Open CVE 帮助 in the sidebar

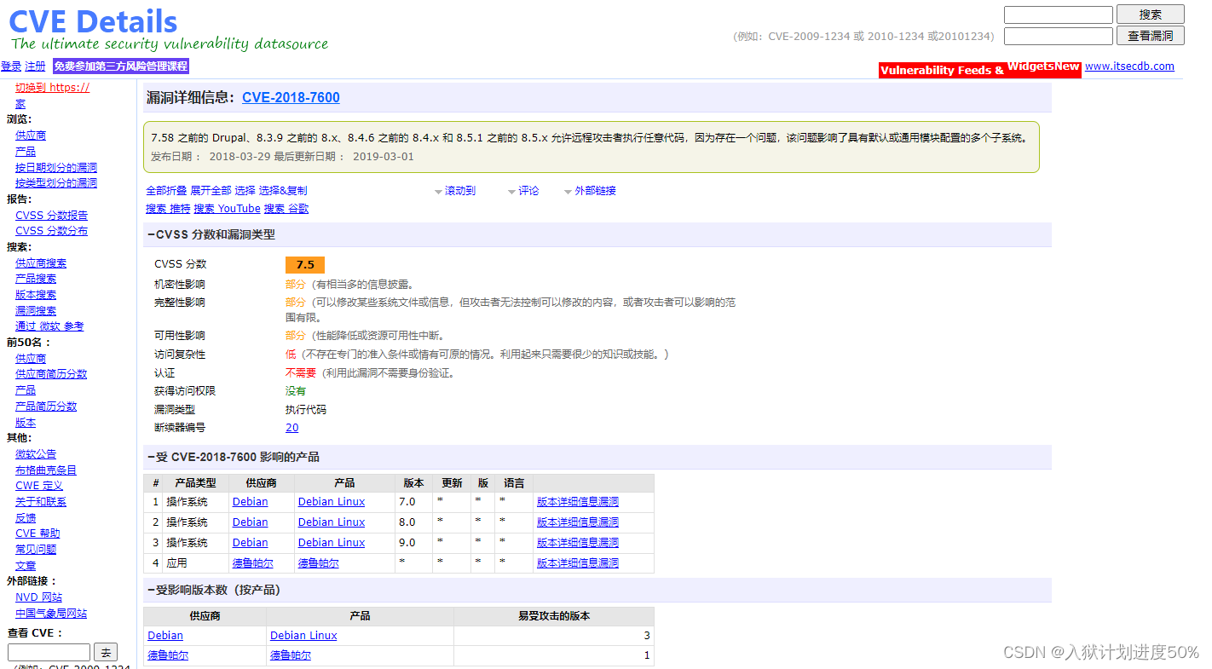point(38,533)
